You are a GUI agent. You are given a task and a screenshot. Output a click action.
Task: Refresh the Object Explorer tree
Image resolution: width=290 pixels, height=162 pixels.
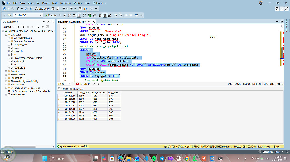click(x=37, y=27)
